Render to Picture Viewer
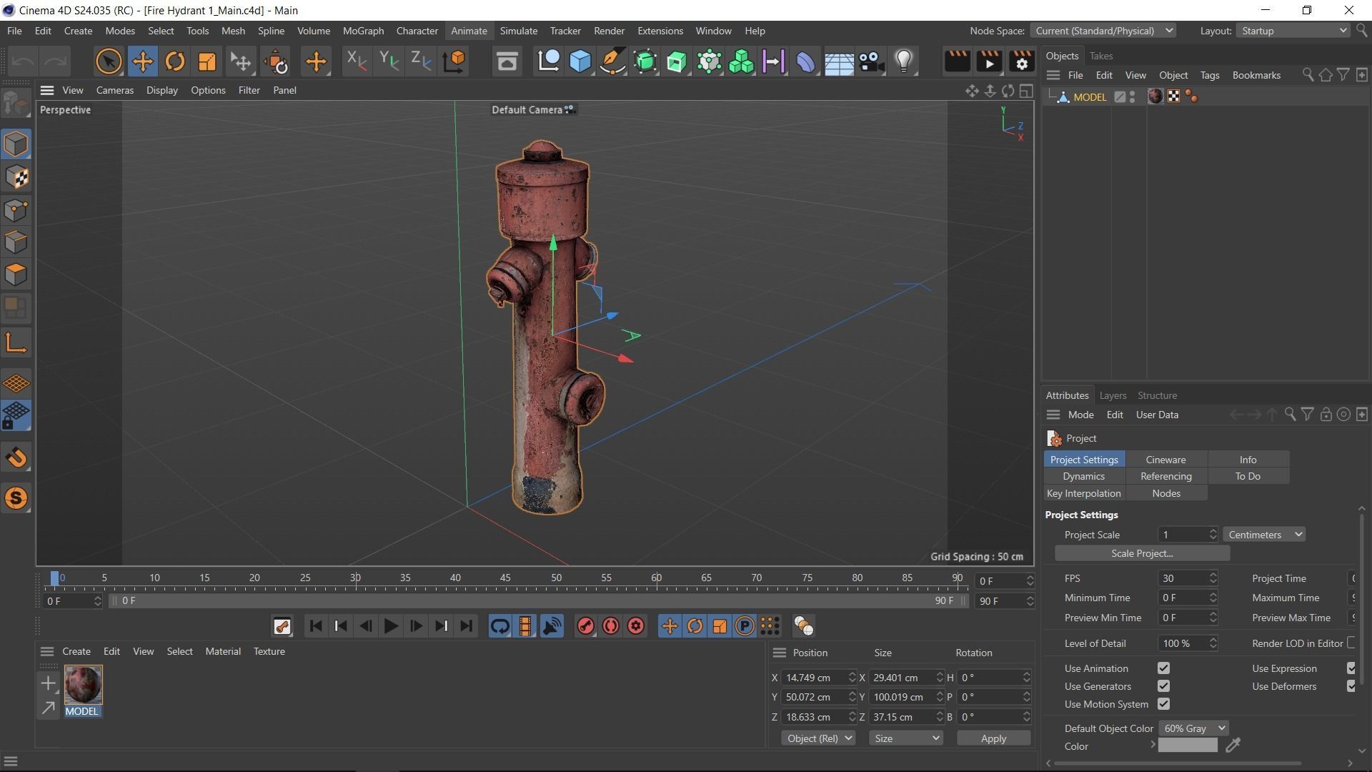 click(989, 61)
